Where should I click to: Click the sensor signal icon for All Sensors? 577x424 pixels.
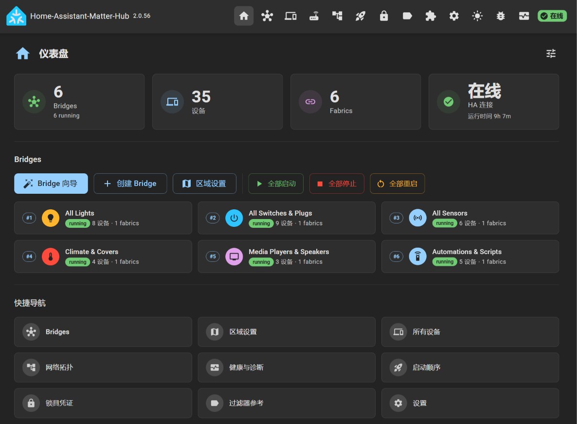(417, 218)
